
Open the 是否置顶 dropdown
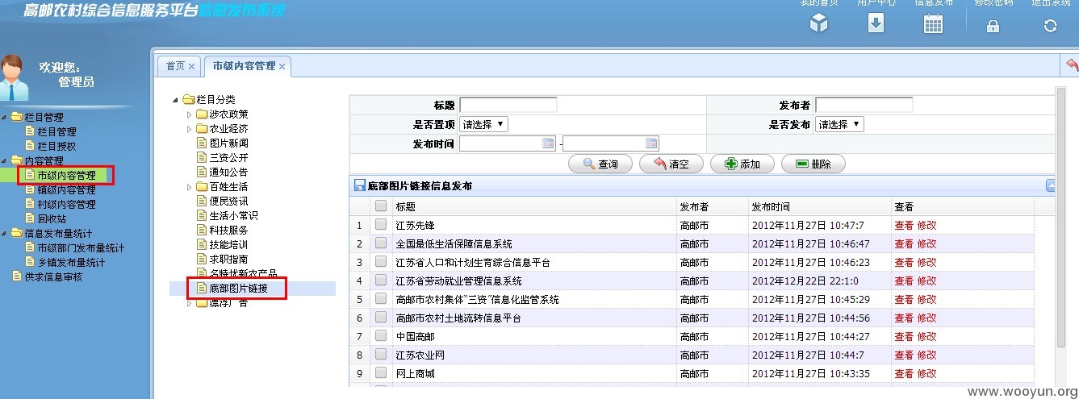[x=483, y=124]
